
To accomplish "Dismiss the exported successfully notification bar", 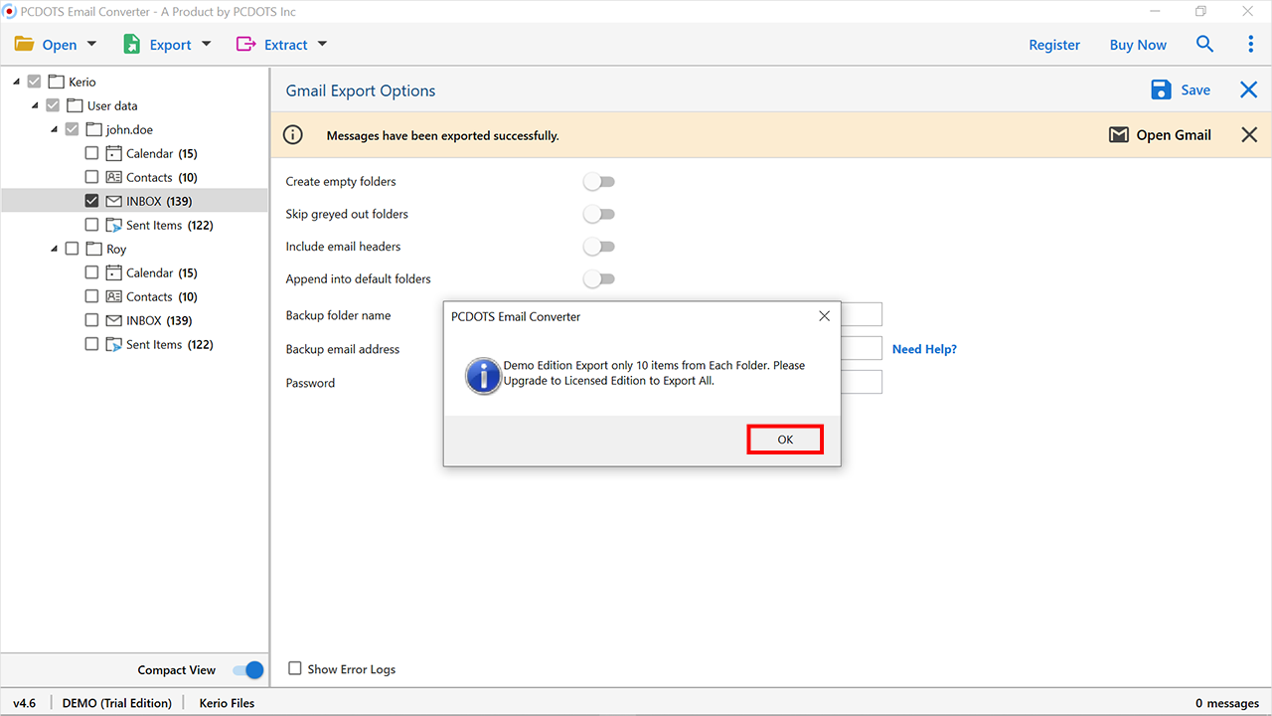I will click(x=1249, y=135).
